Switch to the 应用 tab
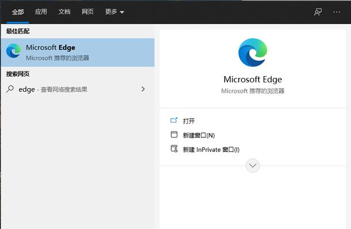351x229 pixels. [x=41, y=11]
